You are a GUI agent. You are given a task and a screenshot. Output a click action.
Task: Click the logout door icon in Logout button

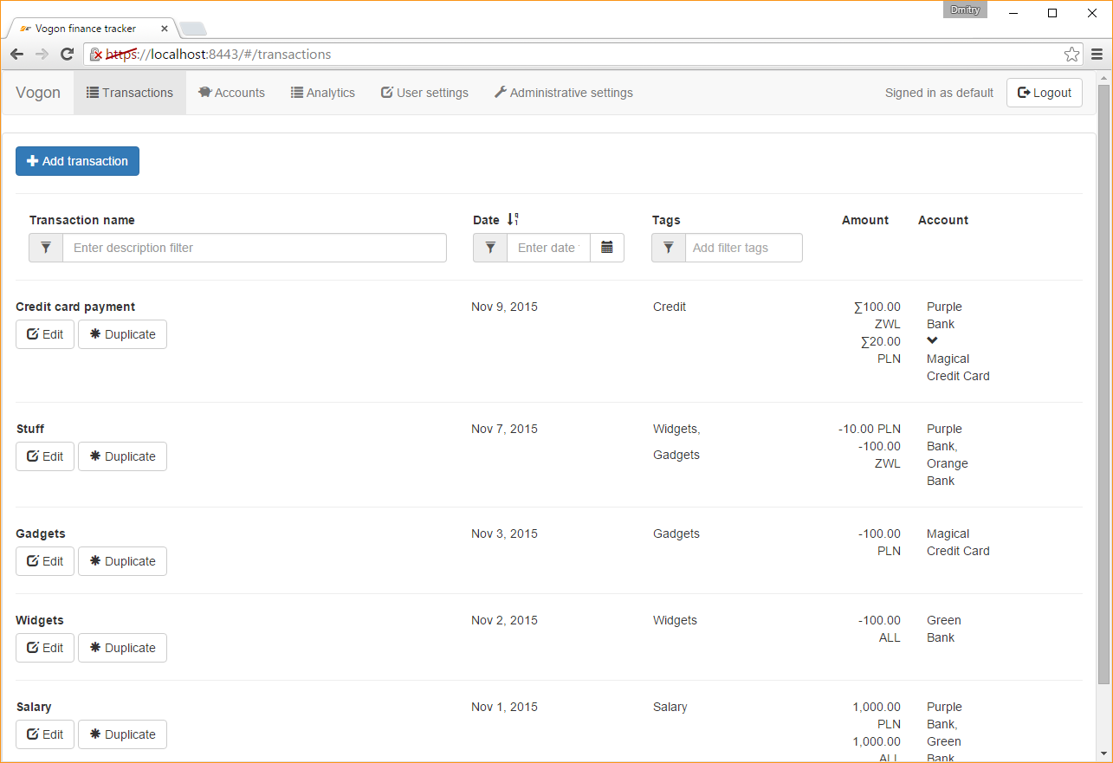1026,93
